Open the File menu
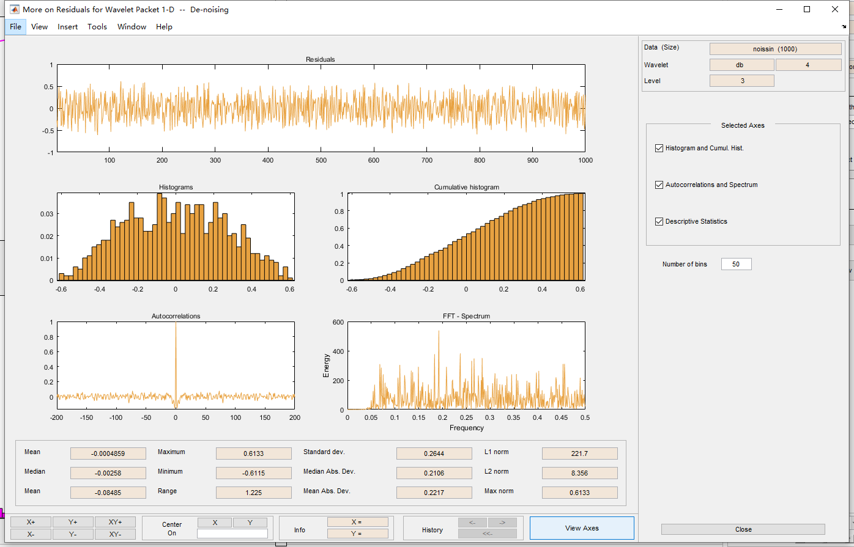 [15, 27]
